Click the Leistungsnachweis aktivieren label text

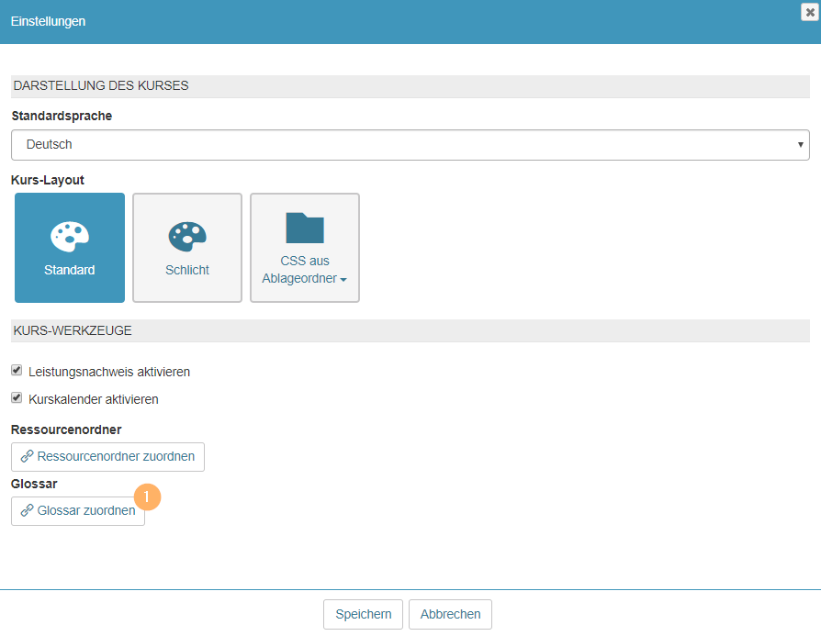[109, 373]
